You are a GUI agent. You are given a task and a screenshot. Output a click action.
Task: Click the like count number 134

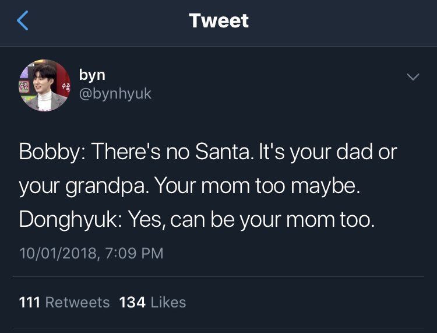[x=131, y=302]
